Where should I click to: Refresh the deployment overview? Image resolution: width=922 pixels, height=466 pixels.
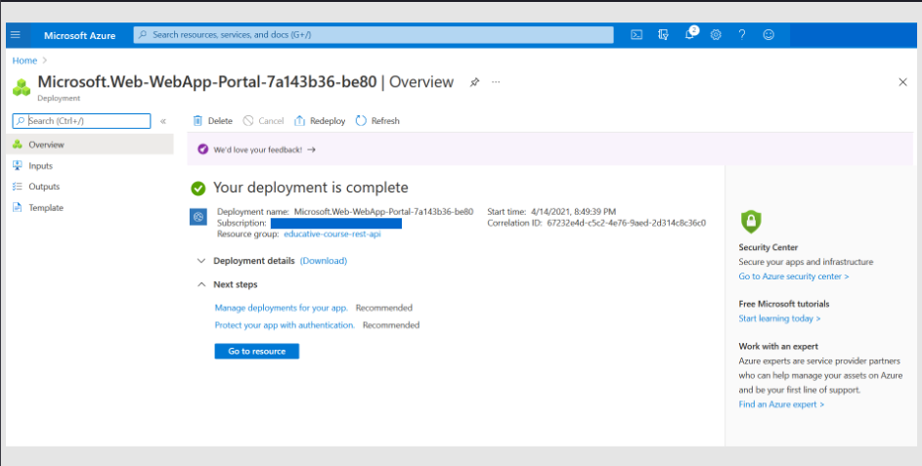click(x=377, y=121)
